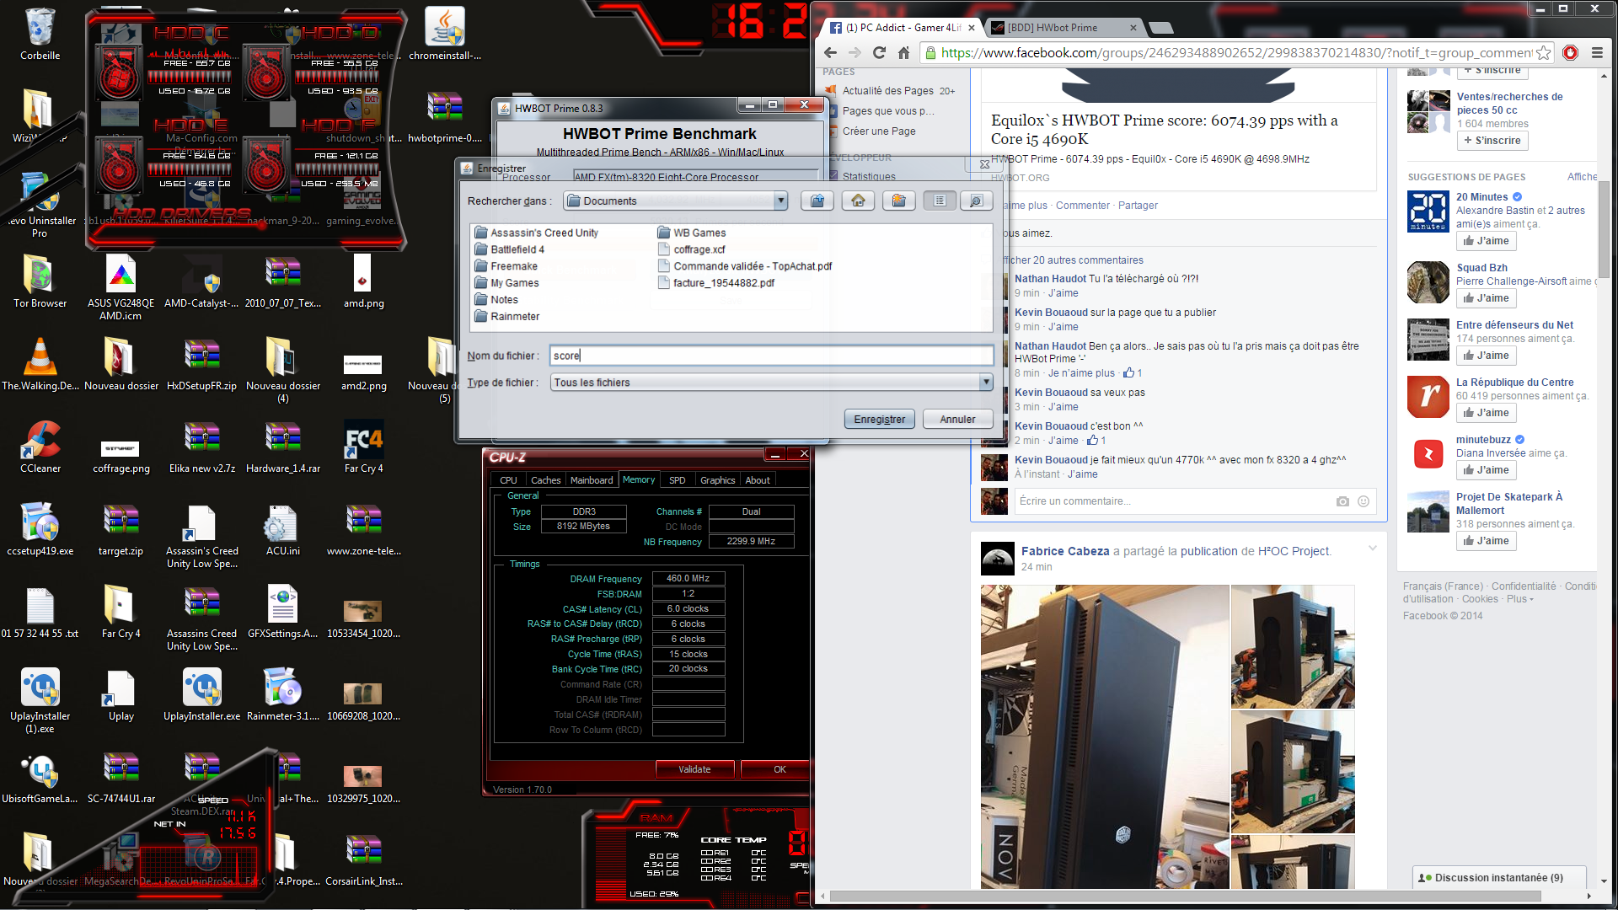Switch to About tab in CPU-Z
1618x910 pixels.
click(757, 480)
